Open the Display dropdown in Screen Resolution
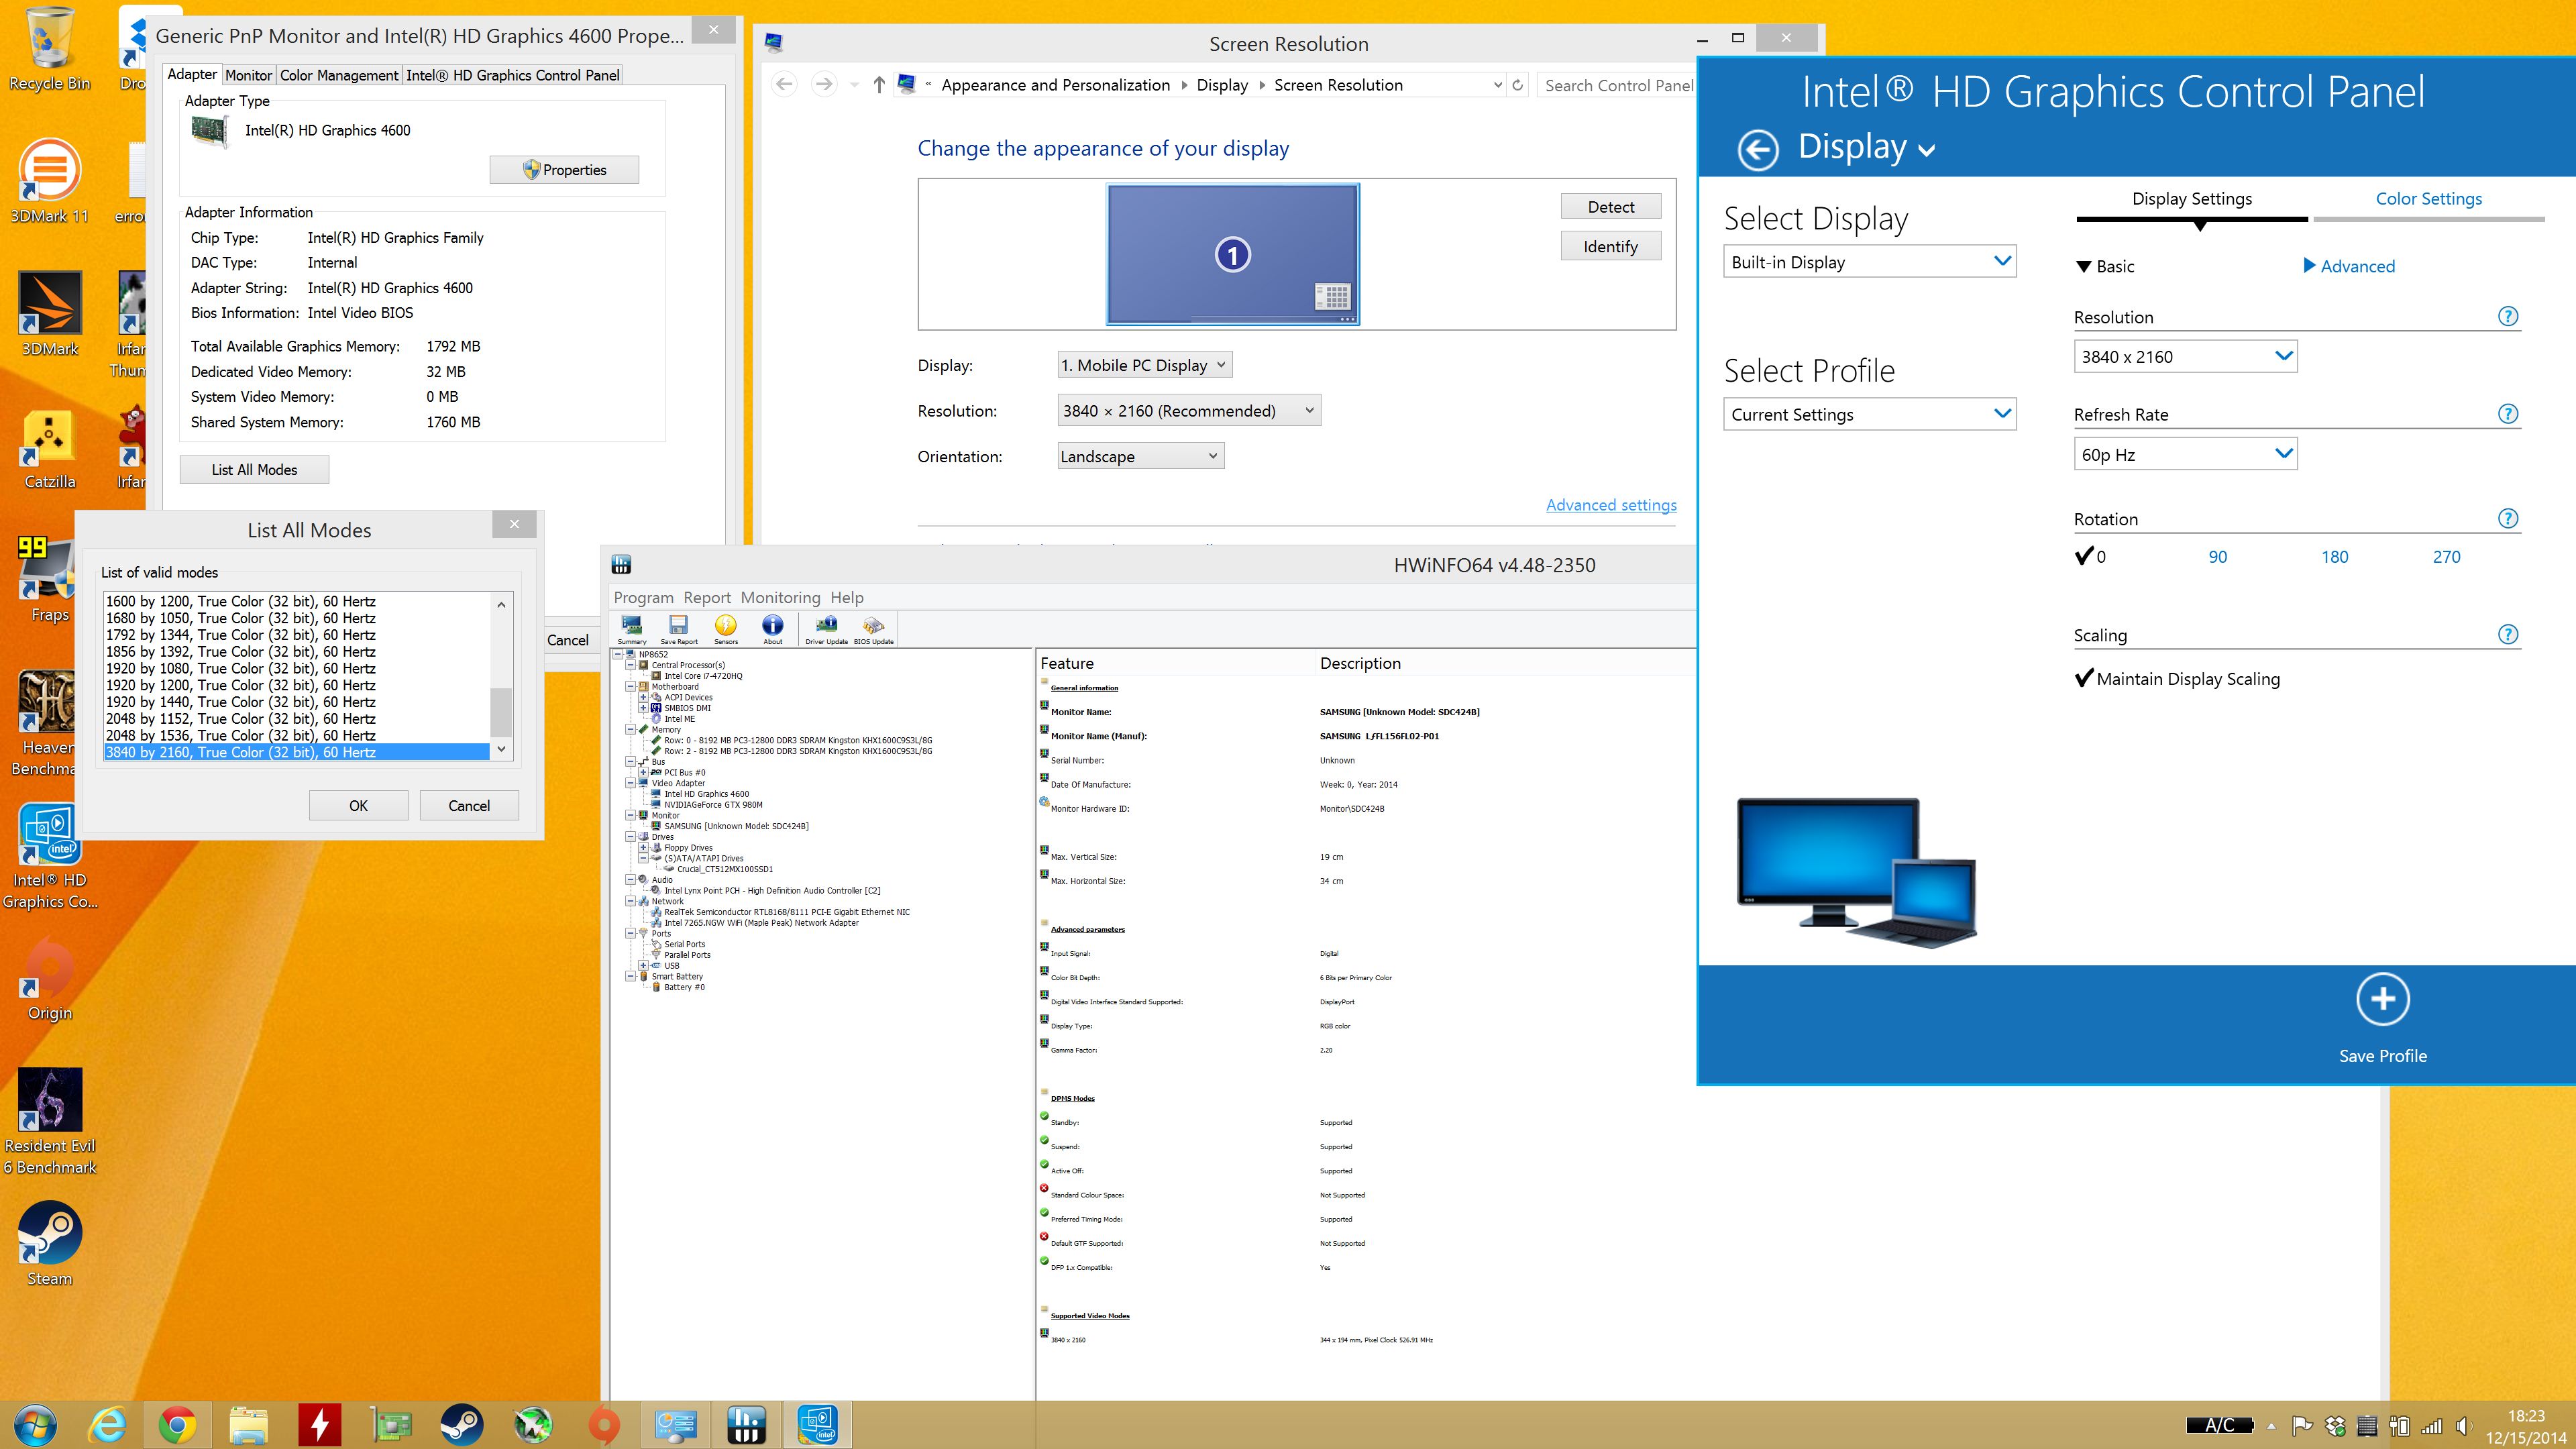Image resolution: width=2576 pixels, height=1449 pixels. tap(1144, 365)
